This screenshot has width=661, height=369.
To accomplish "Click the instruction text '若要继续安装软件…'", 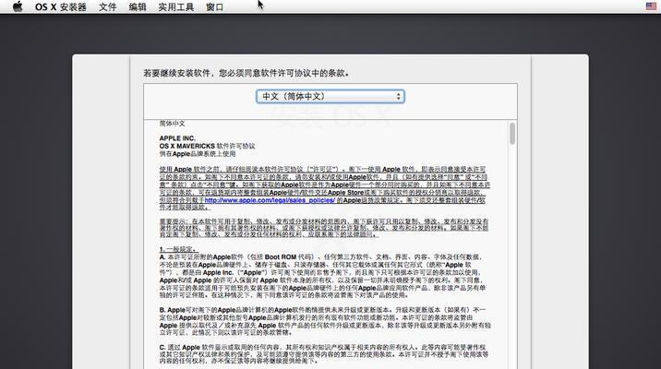I will tap(246, 73).
